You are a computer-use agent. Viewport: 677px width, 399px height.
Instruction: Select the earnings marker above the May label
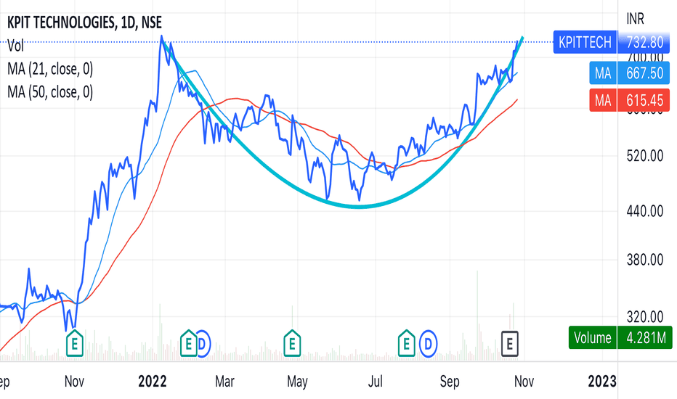pyautogui.click(x=292, y=344)
